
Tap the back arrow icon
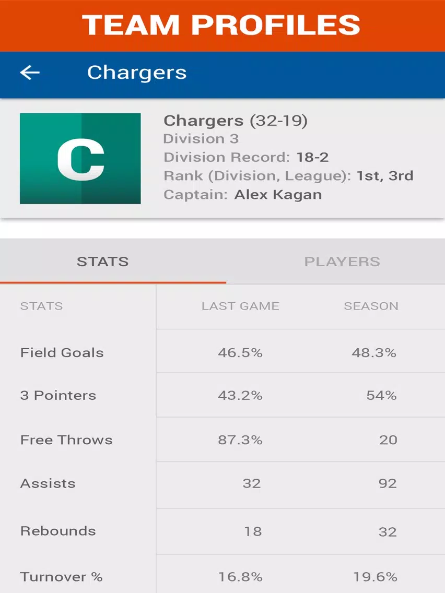point(30,73)
